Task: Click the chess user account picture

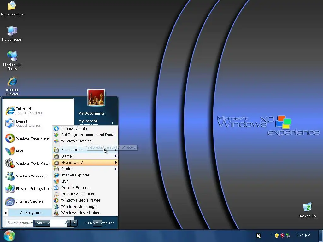Action: point(96,98)
